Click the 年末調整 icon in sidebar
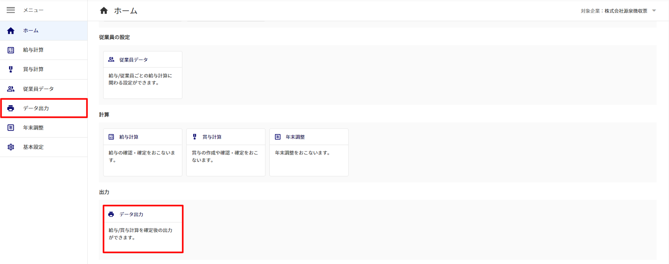The image size is (669, 264). [x=11, y=128]
